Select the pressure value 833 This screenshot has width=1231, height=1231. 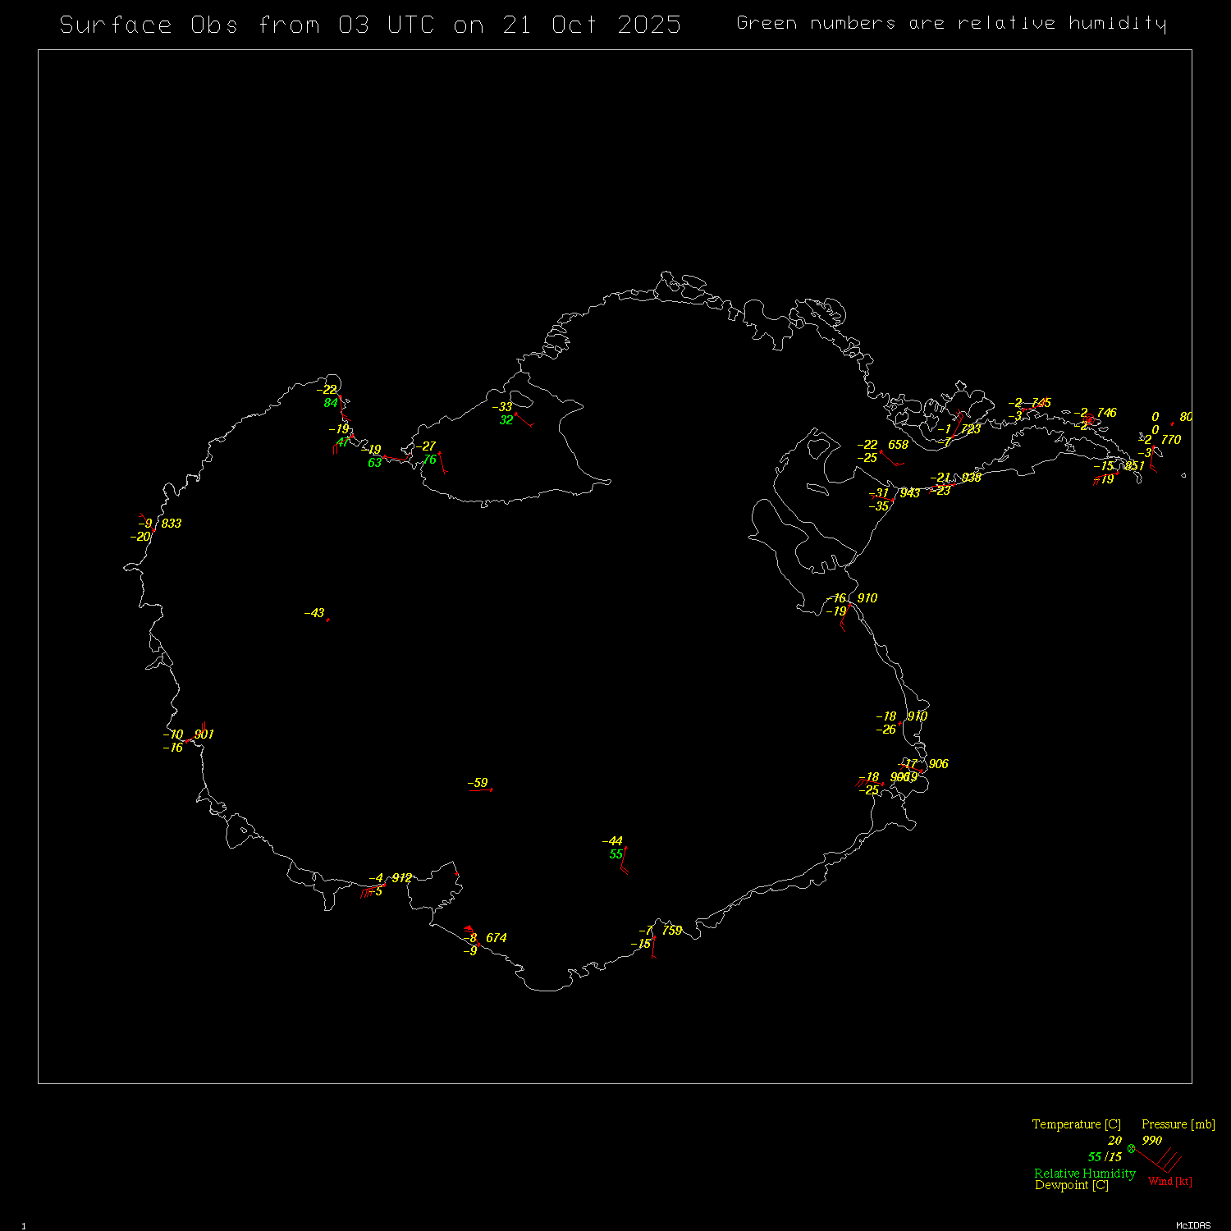[172, 524]
